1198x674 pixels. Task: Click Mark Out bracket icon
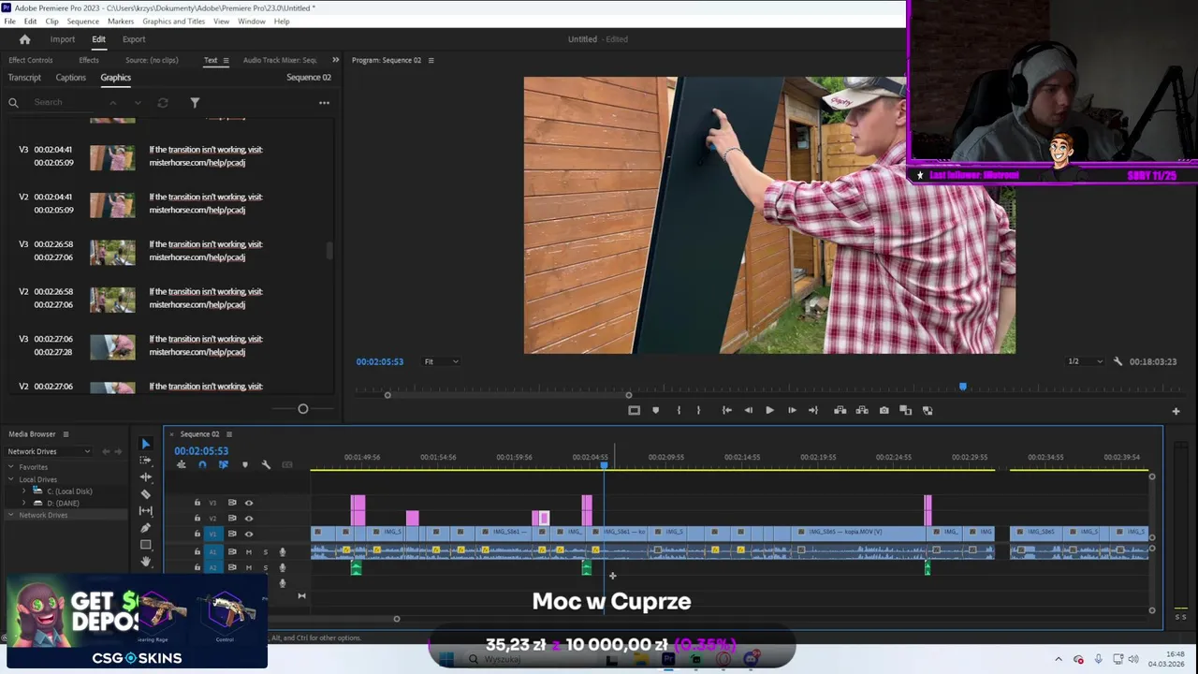pos(698,410)
